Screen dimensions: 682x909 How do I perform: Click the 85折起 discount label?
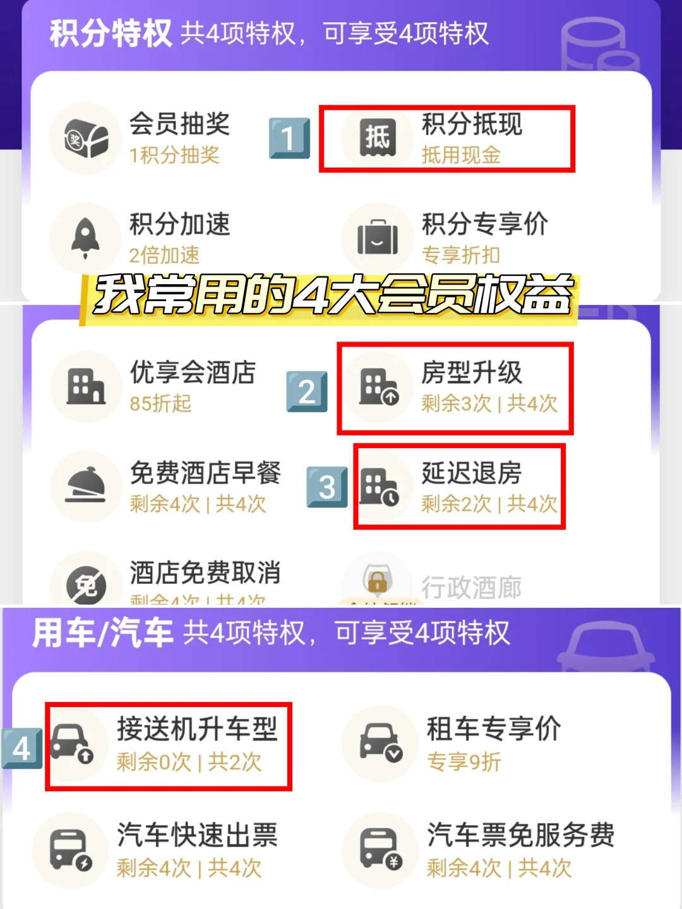click(160, 404)
